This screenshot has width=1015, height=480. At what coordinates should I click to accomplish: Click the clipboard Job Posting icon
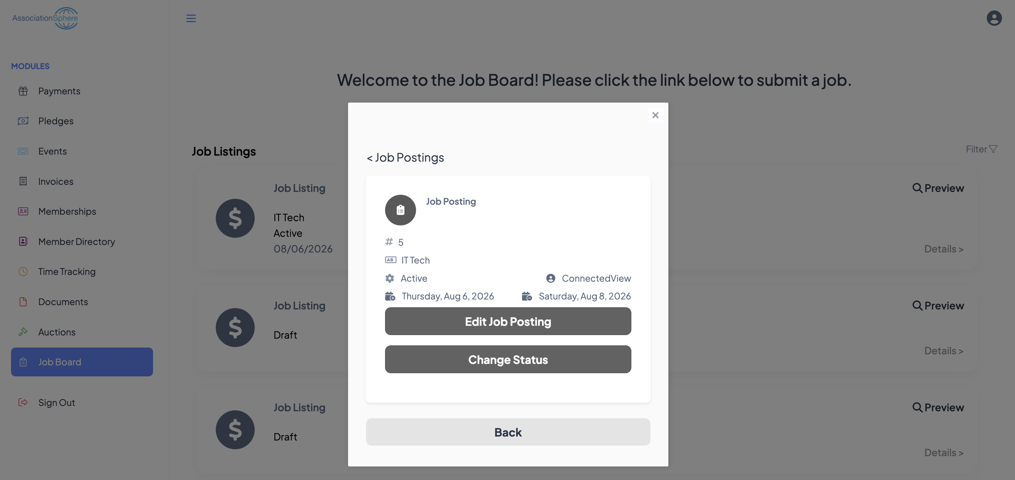click(x=400, y=210)
